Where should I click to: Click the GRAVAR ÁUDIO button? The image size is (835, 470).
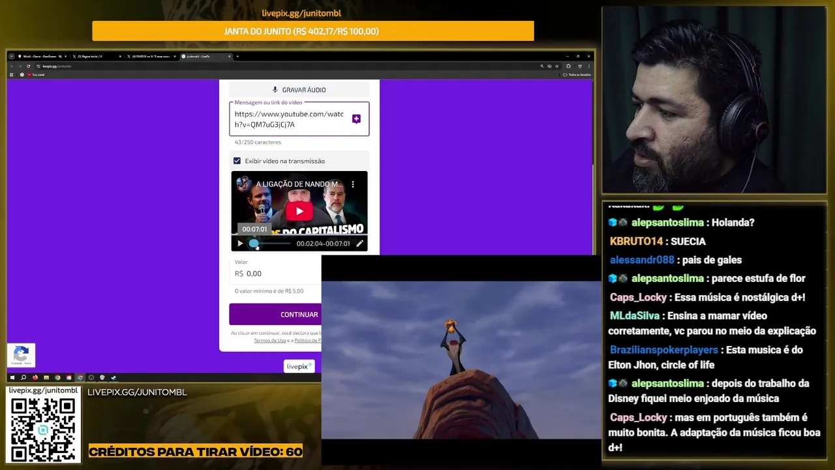click(299, 89)
